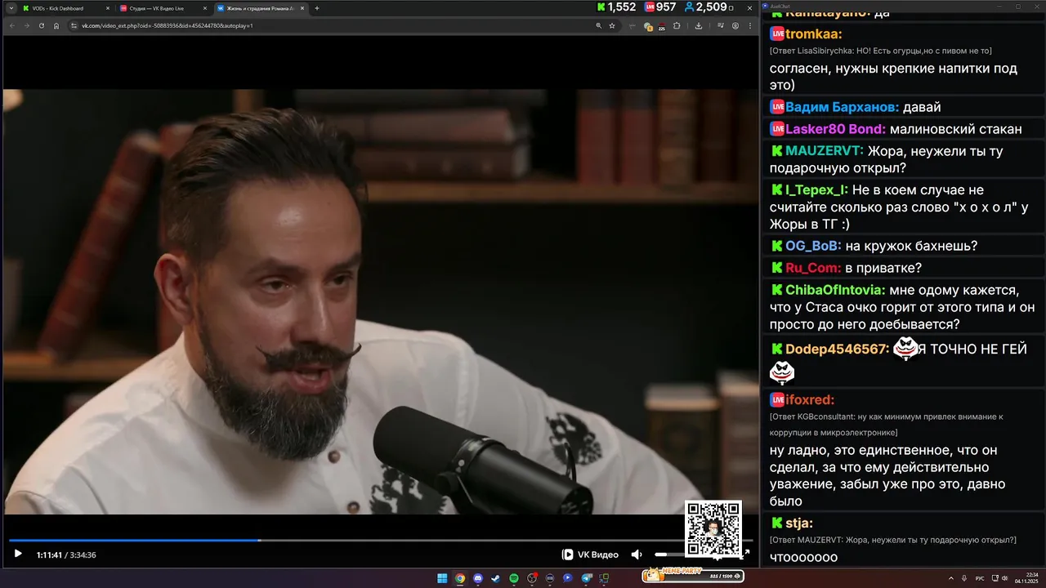Click the reply quote to KGBconsultant

[886, 424]
